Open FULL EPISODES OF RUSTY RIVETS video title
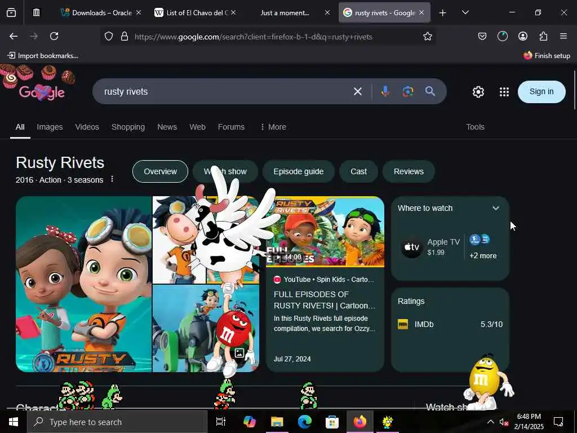The height and width of the screenshot is (433, 577). pos(324,300)
